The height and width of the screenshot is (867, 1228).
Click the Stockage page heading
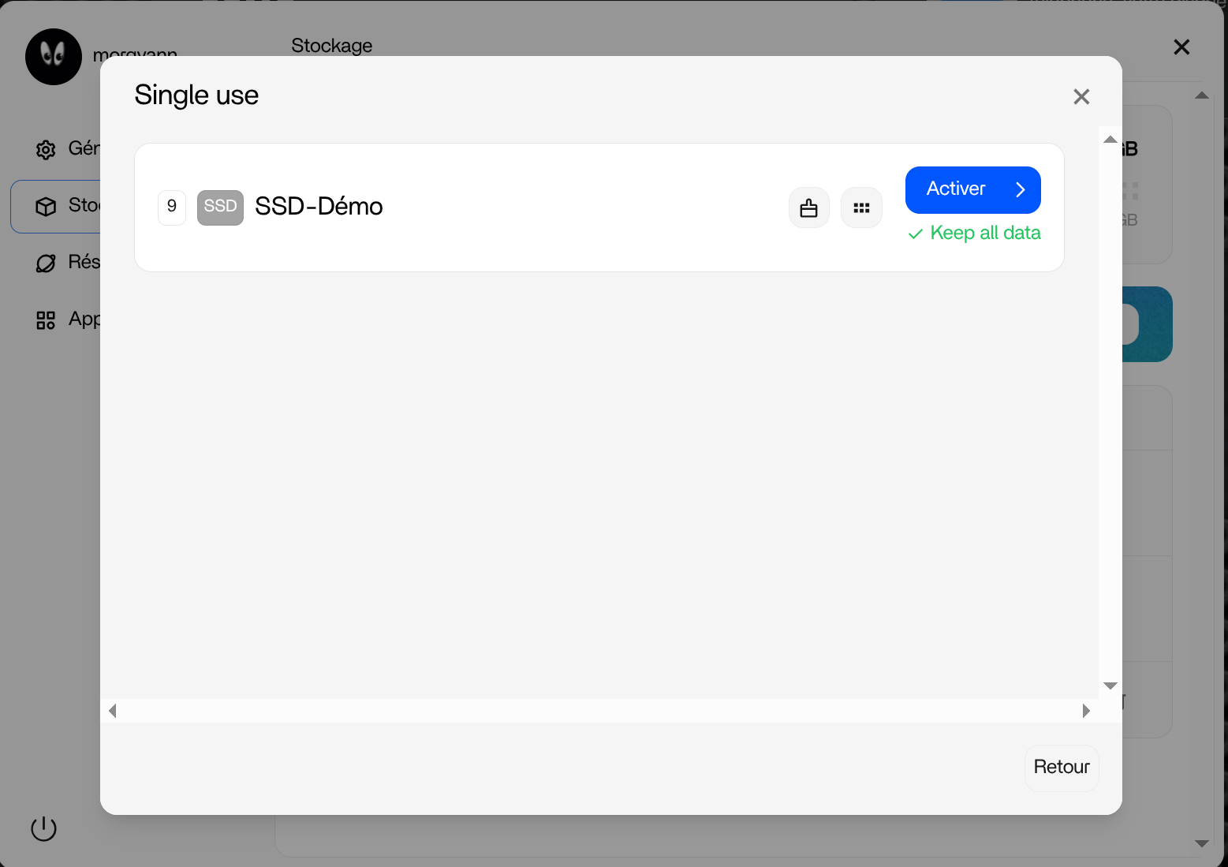click(332, 46)
